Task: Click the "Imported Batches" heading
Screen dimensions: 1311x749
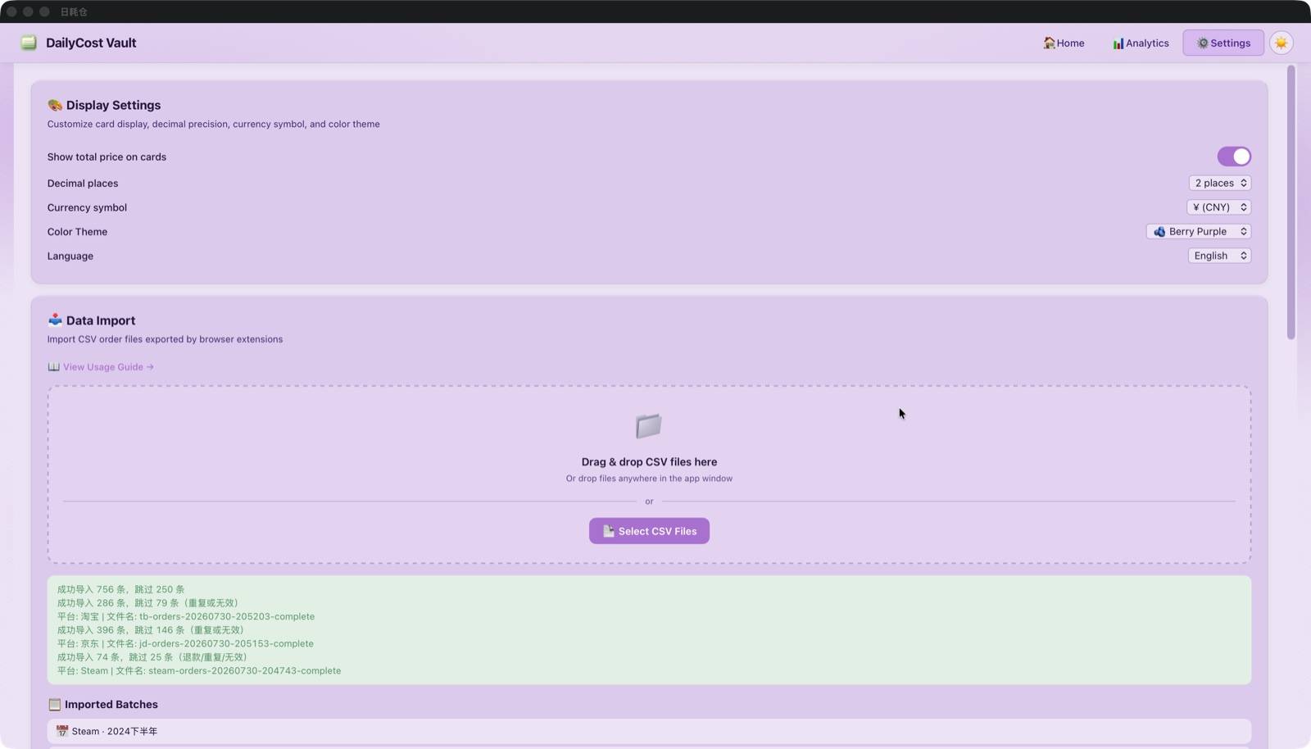Action: coord(111,704)
